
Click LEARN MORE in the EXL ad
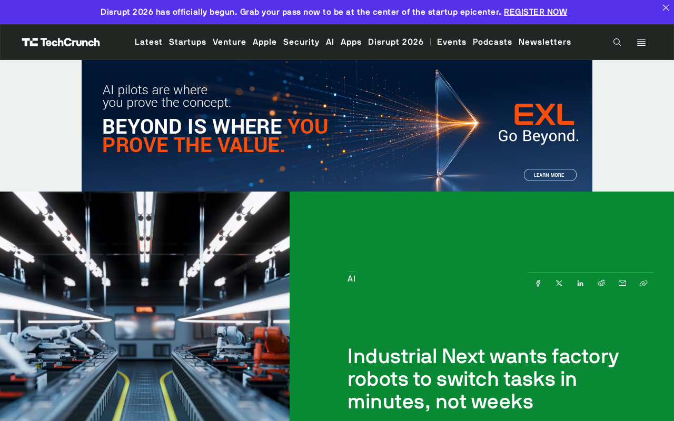point(550,175)
